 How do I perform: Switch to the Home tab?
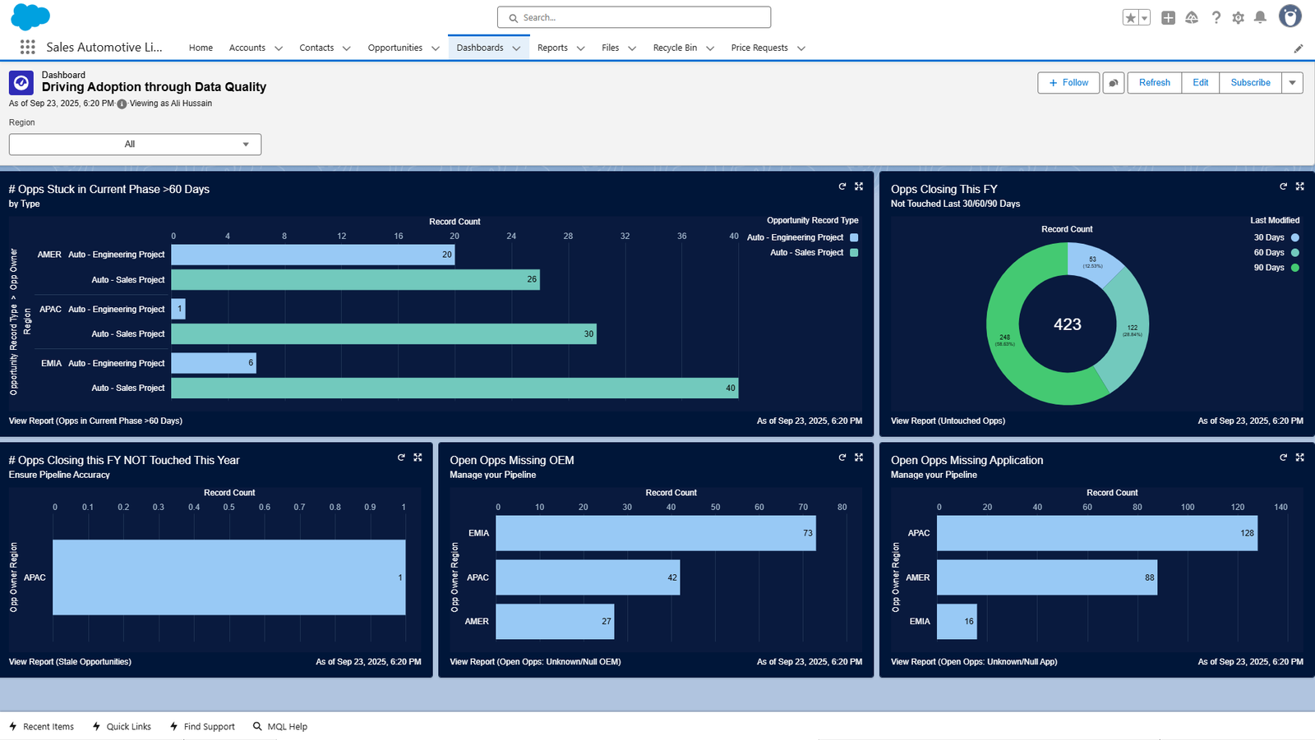click(x=201, y=48)
